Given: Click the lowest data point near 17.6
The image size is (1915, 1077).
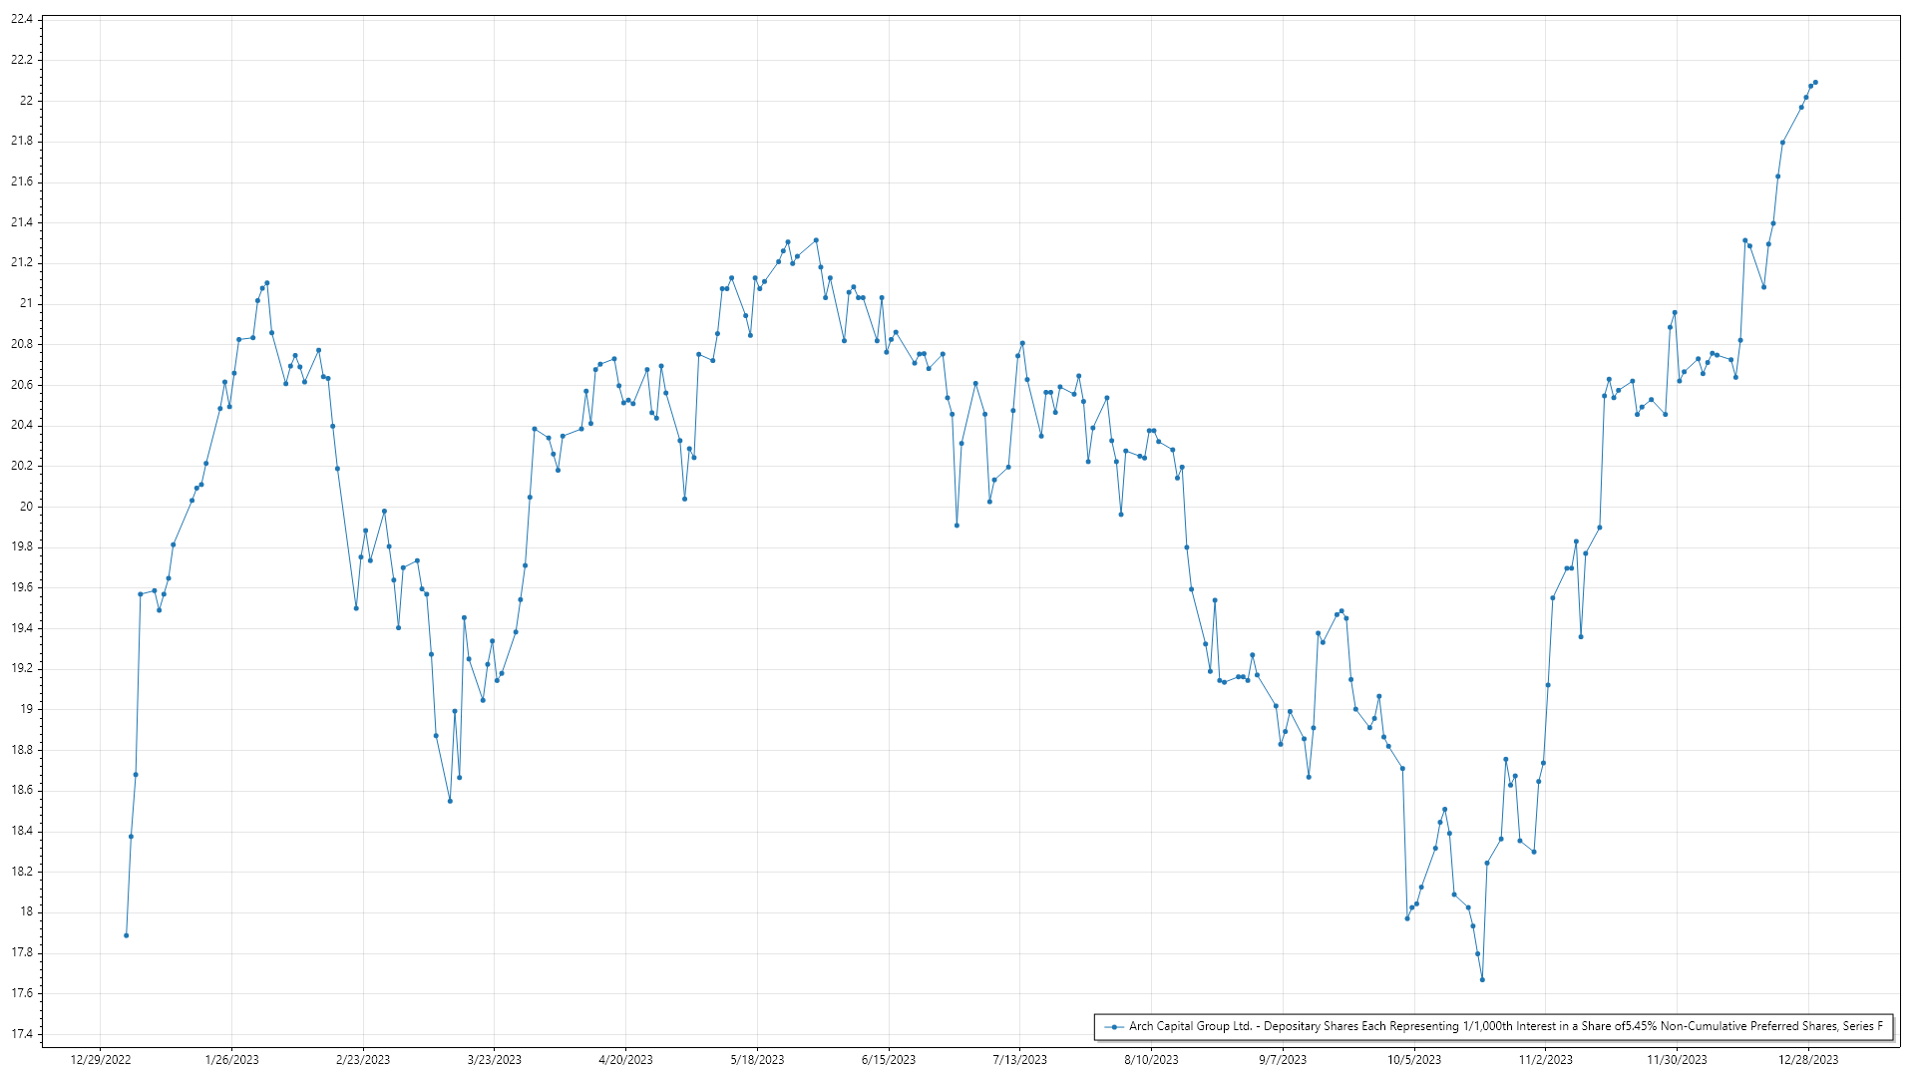Looking at the screenshot, I should [x=1482, y=979].
